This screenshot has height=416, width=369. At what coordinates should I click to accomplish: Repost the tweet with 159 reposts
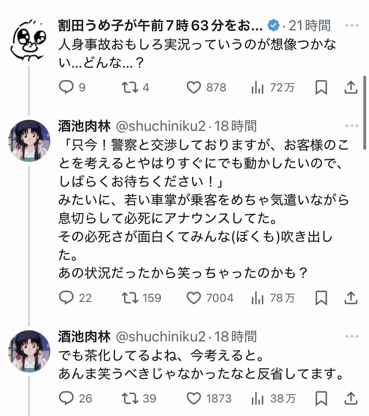tap(130, 298)
